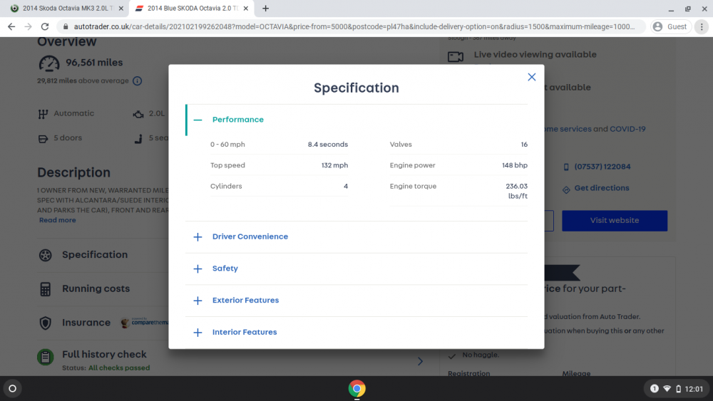Click the history check chevron arrow

(x=420, y=362)
